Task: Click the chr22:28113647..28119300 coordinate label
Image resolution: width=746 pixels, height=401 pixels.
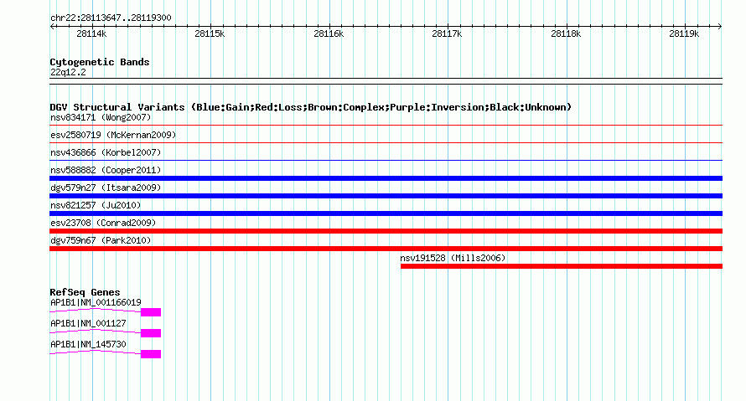Action: pyautogui.click(x=111, y=18)
